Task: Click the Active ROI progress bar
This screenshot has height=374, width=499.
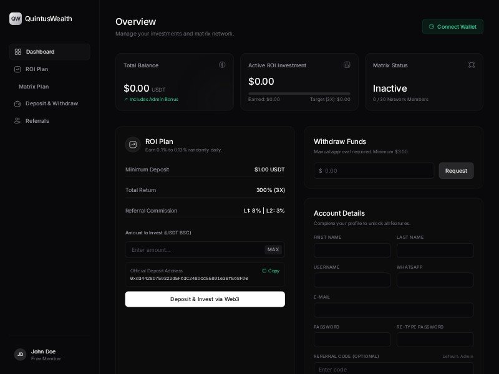Action: pyautogui.click(x=299, y=93)
